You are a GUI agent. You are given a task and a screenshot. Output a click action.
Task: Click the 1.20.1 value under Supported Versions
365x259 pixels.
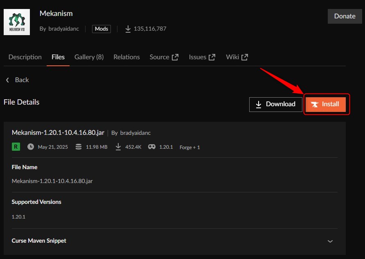(x=18, y=217)
